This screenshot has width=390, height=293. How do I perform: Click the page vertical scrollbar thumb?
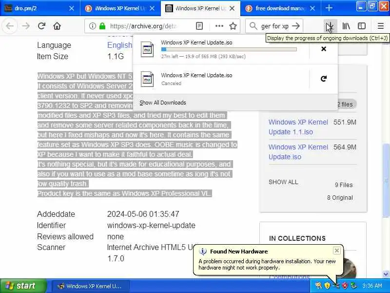386,181
